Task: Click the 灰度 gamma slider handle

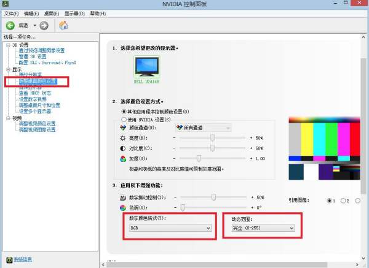Action: (x=199, y=159)
